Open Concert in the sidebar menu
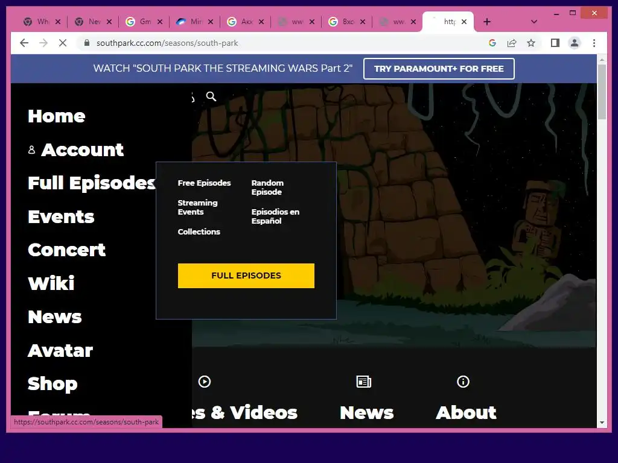This screenshot has width=618, height=463. [x=66, y=250]
